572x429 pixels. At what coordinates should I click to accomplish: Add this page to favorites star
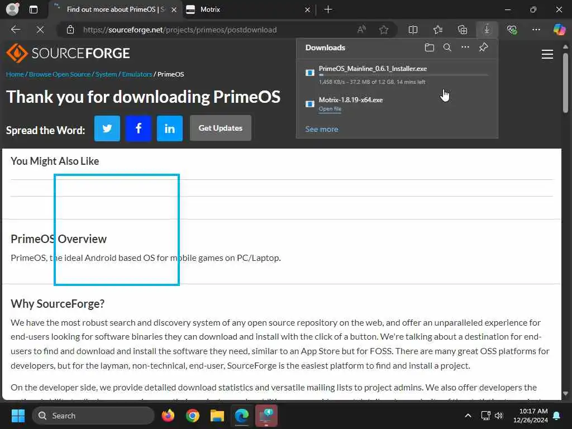383,30
